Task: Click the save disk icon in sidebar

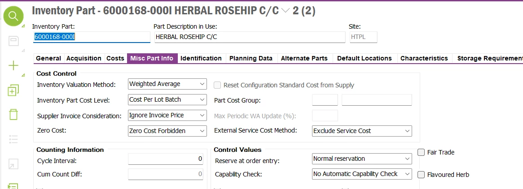Action: [x=13, y=41]
